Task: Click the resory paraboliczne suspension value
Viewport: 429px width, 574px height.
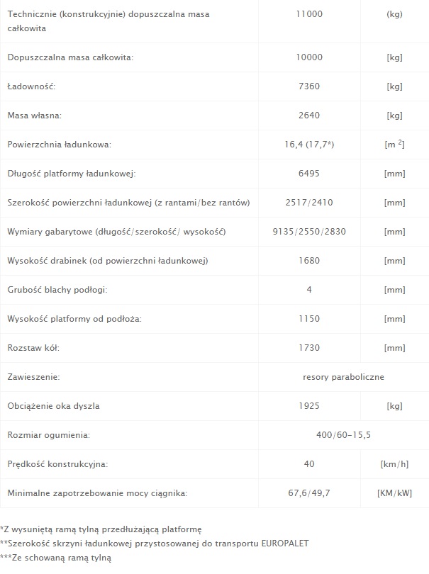Action: [x=344, y=377]
